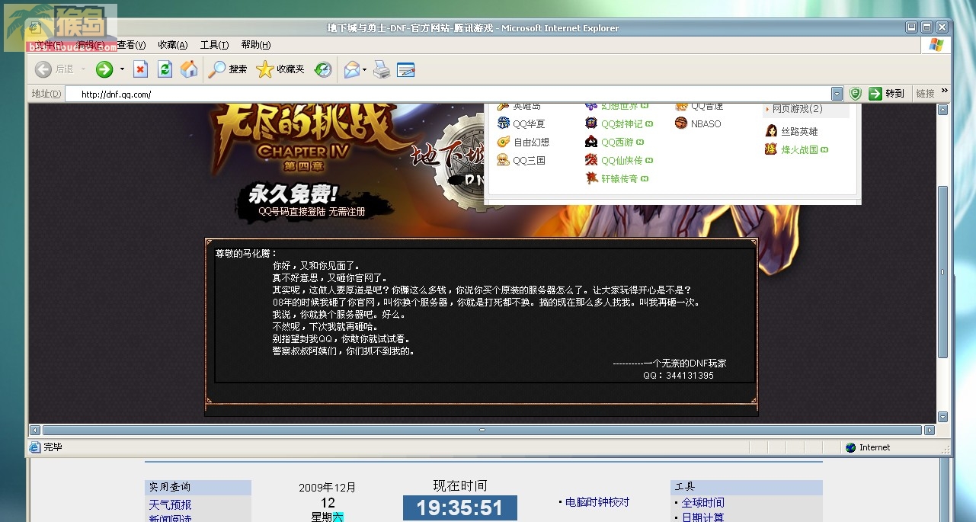Viewport: 976px width, 522px height.
Task: Open the 丝路英雄 web game link
Action: tap(799, 131)
